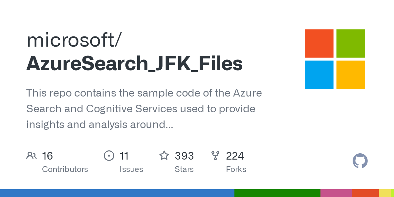Click the red square of Microsoft logo
The height and width of the screenshot is (197, 394).
pyautogui.click(x=319, y=43)
